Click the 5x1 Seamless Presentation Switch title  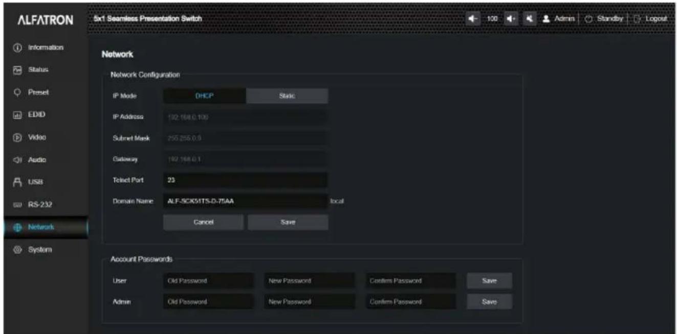coord(147,19)
